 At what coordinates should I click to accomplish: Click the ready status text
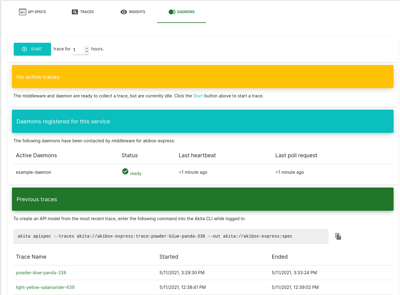[136, 173]
